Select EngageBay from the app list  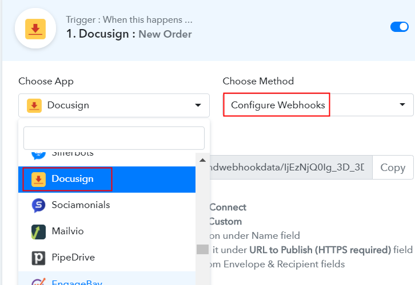[x=107, y=278]
